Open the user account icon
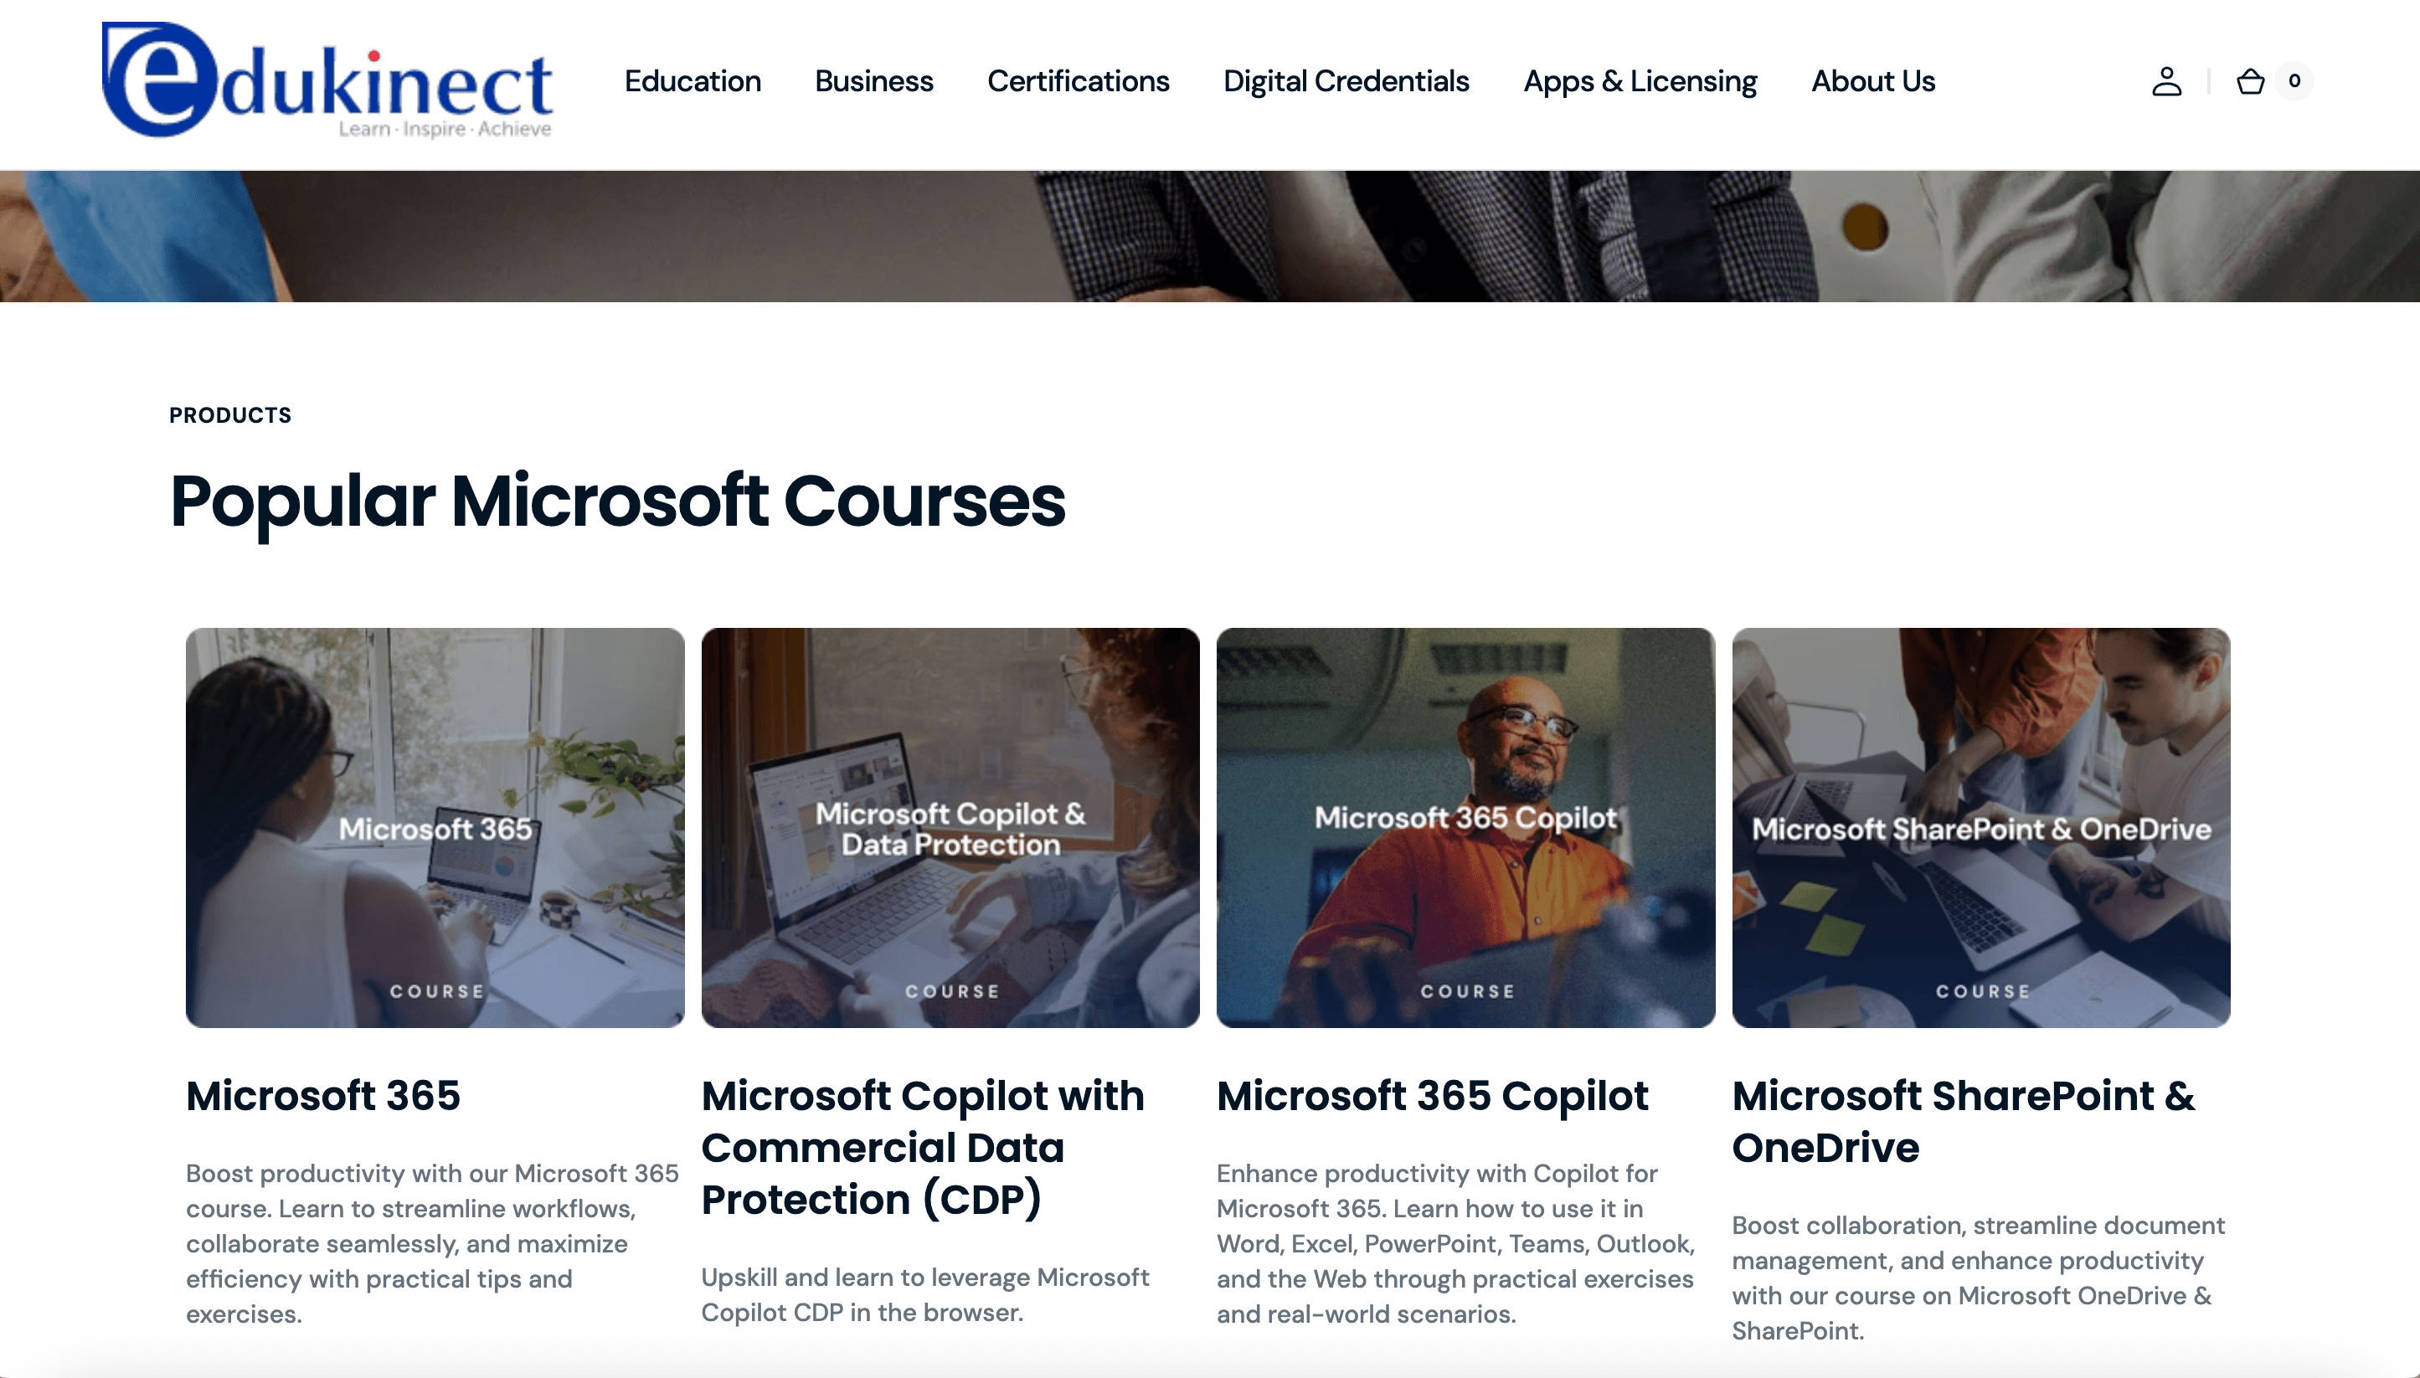 point(2166,81)
